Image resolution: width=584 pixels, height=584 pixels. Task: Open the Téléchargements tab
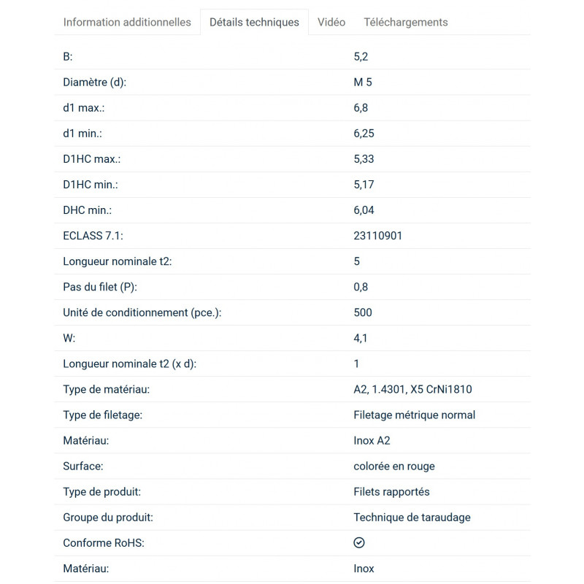click(x=406, y=22)
